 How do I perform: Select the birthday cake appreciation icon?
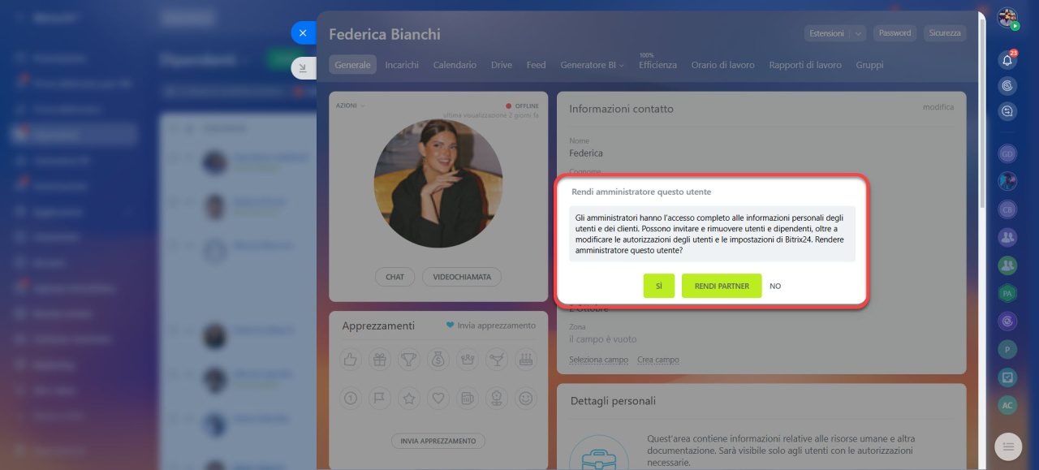click(x=526, y=358)
